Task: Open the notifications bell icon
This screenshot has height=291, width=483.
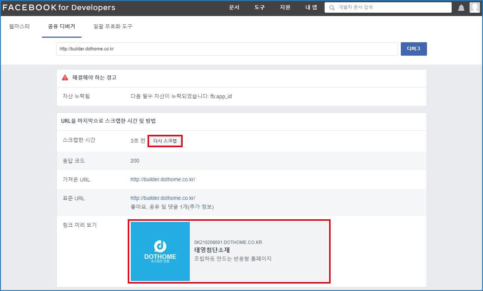Action: 461,8
